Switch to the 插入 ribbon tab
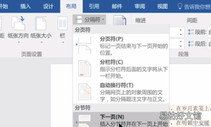Image resolution: width=211 pixels, height=127 pixels. (x=25, y=6)
